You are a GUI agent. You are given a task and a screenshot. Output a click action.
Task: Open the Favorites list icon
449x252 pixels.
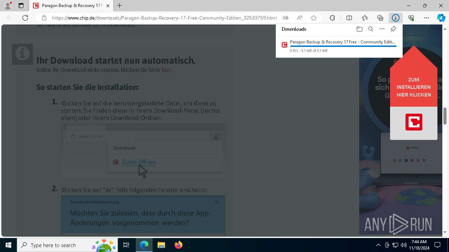365,18
